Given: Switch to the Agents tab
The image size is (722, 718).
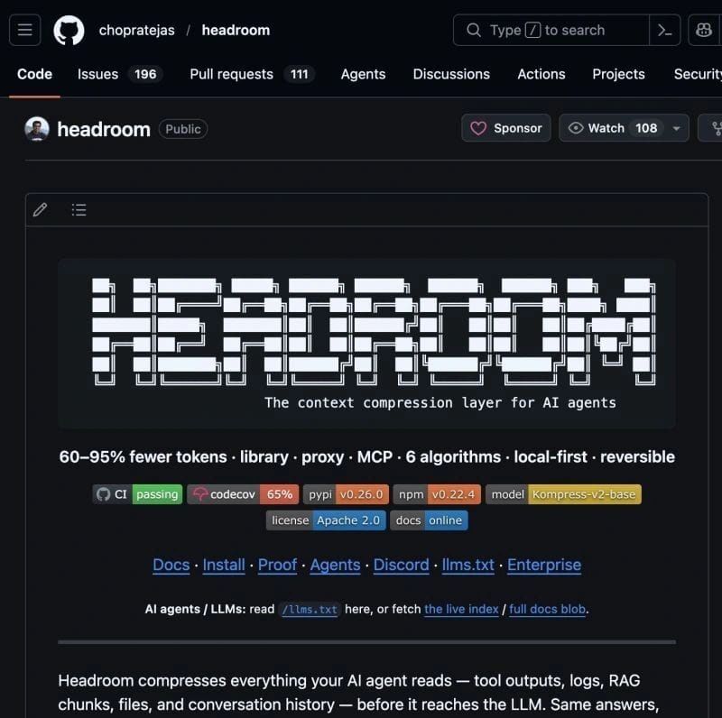Looking at the screenshot, I should [363, 74].
